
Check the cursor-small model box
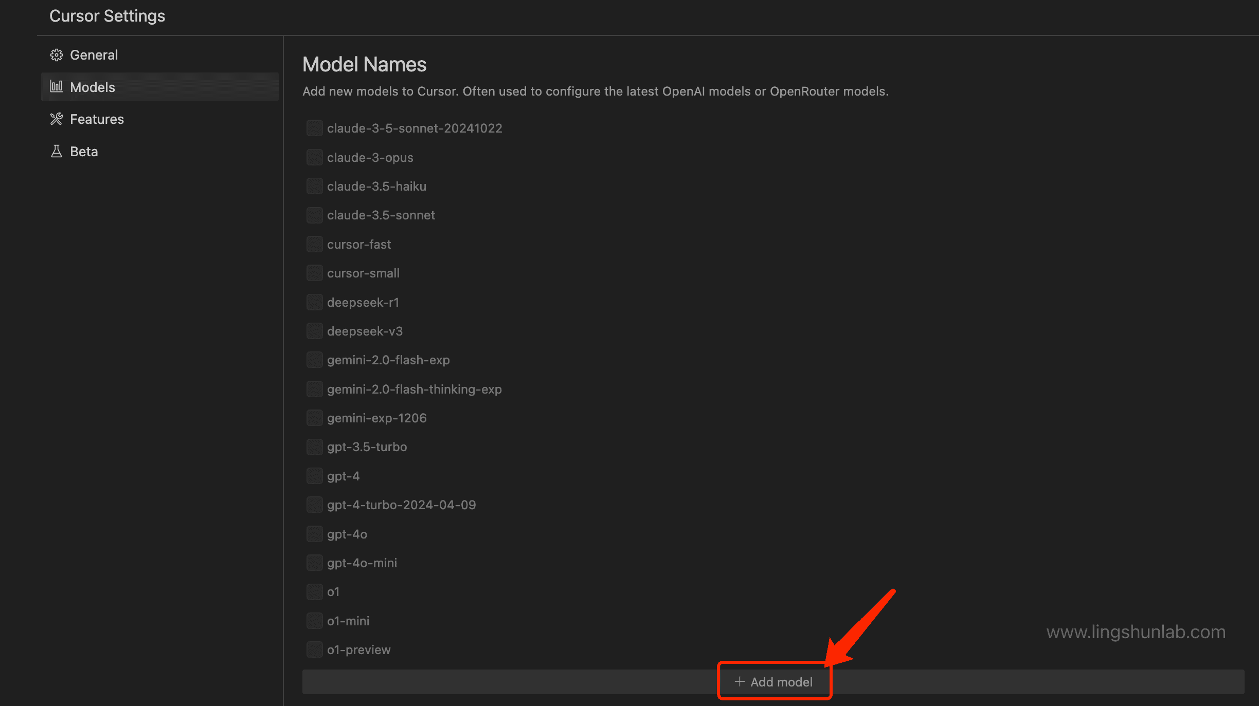point(314,273)
